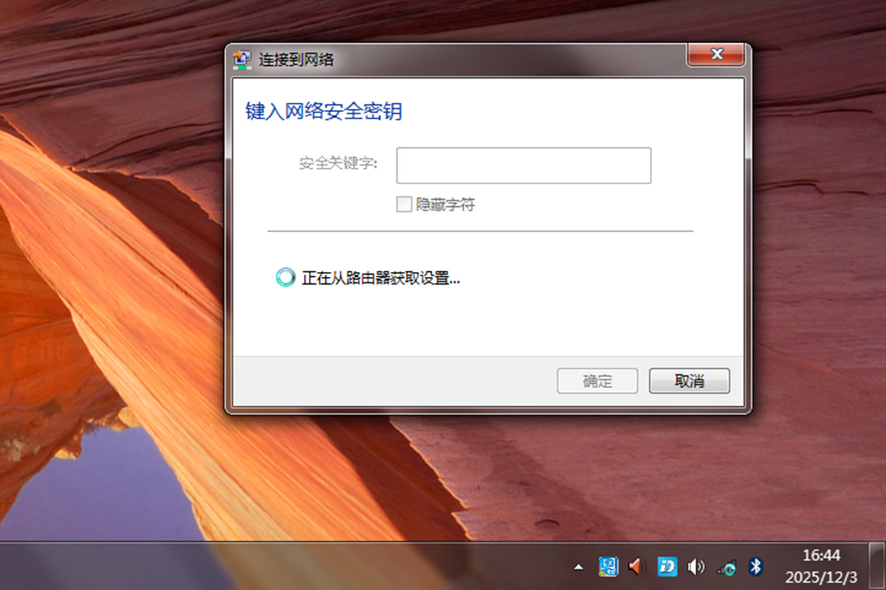
Task: Click the 安全关键字 field label
Action: pyautogui.click(x=338, y=164)
